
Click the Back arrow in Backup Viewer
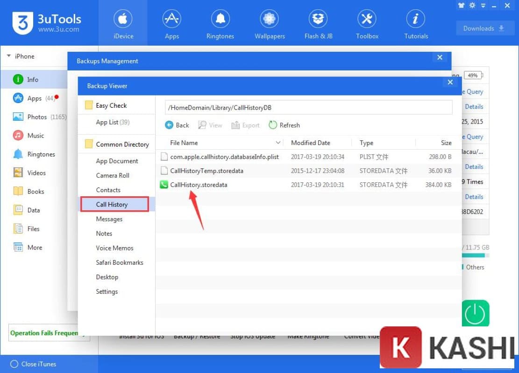[x=177, y=125]
